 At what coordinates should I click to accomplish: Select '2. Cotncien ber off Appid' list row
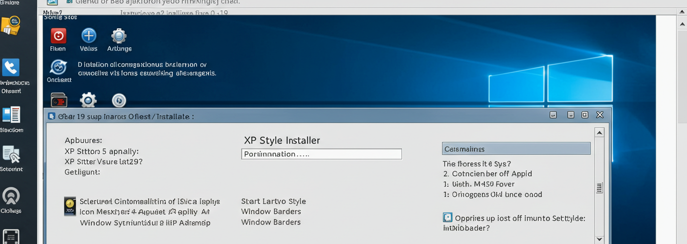coord(487,174)
